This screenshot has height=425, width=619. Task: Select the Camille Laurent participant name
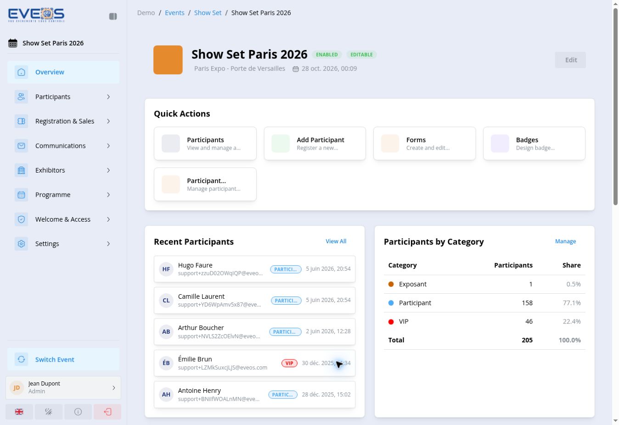(x=201, y=296)
